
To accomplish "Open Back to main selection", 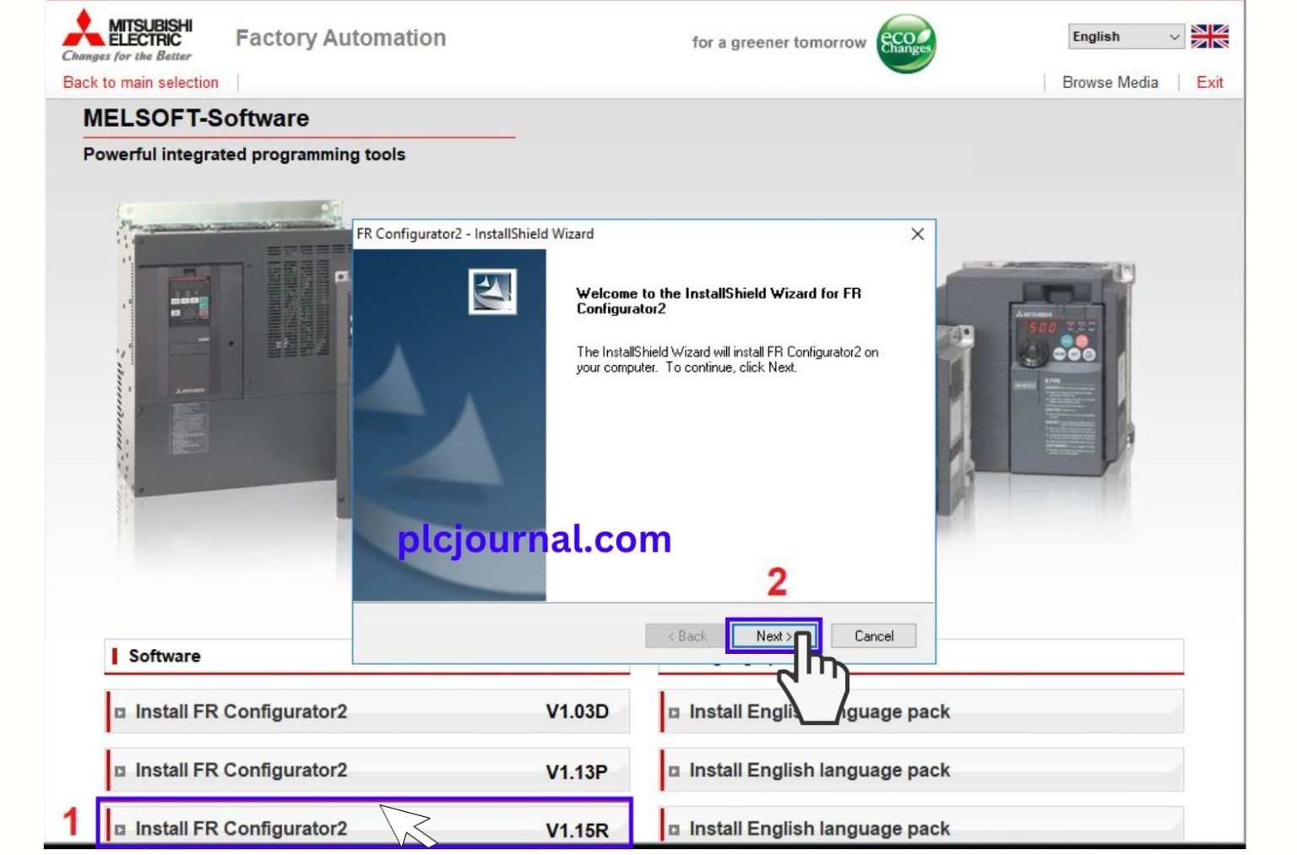I will click(x=139, y=82).
